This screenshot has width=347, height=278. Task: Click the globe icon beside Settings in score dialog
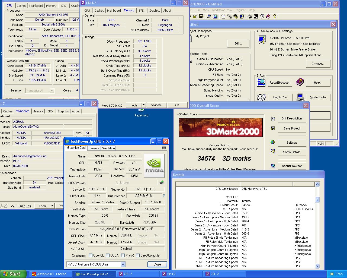pyautogui.click(x=273, y=142)
